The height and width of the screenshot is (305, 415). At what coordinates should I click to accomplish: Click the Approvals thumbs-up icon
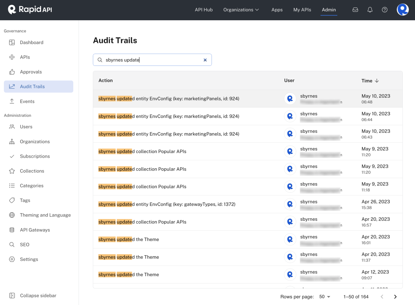coord(12,72)
